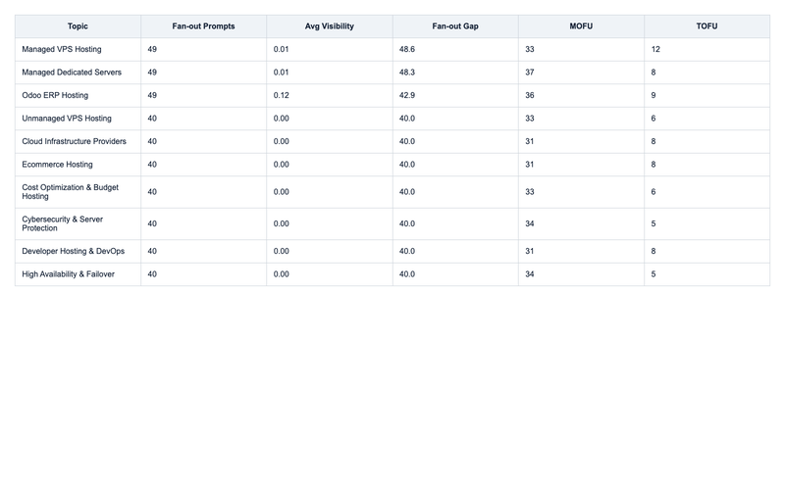Click Fan-out Gap value 48.3 for Managed Dedicated Servers
The height and width of the screenshot is (490, 785).
click(407, 72)
